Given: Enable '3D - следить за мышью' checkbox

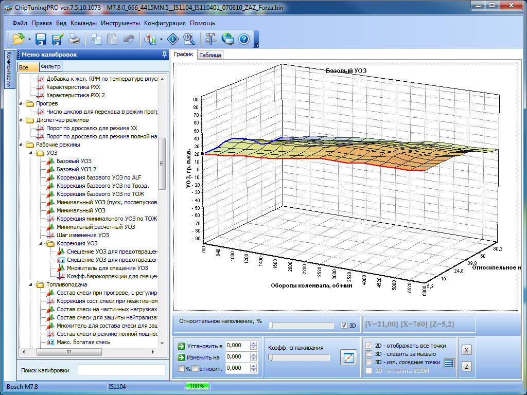Looking at the screenshot, I should [x=368, y=354].
